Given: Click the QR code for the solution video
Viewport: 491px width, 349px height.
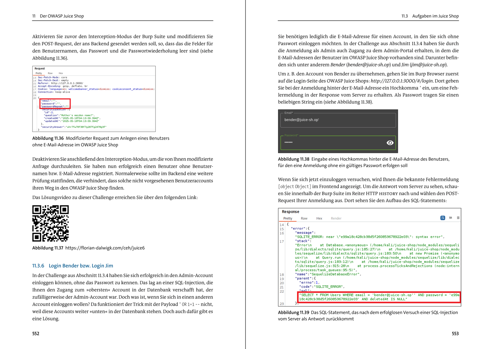Looking at the screenshot, I should [x=51, y=223].
